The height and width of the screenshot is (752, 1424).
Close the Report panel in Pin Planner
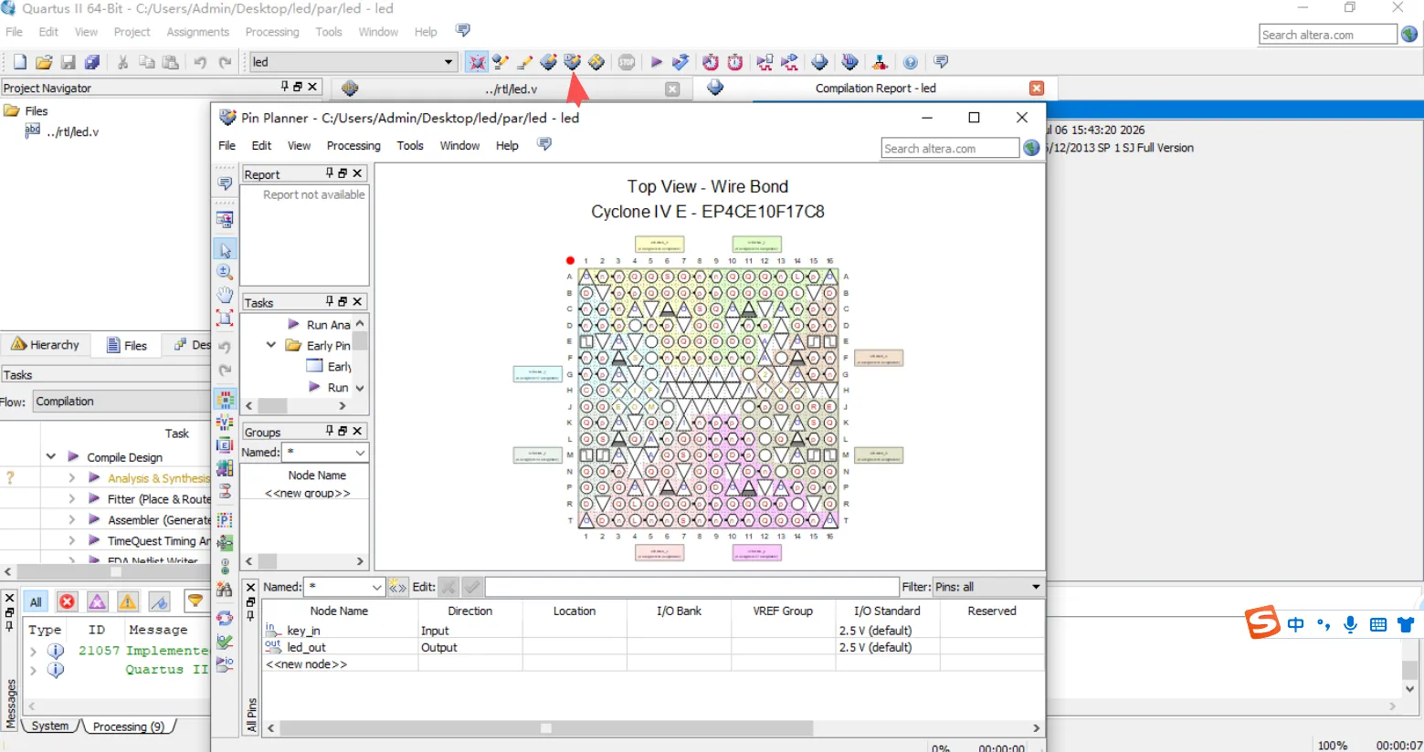coord(358,173)
